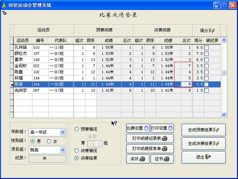This screenshot has width=238, height=179.
Task: Generate final results with 生成决赛结果
Action: [x=204, y=144]
